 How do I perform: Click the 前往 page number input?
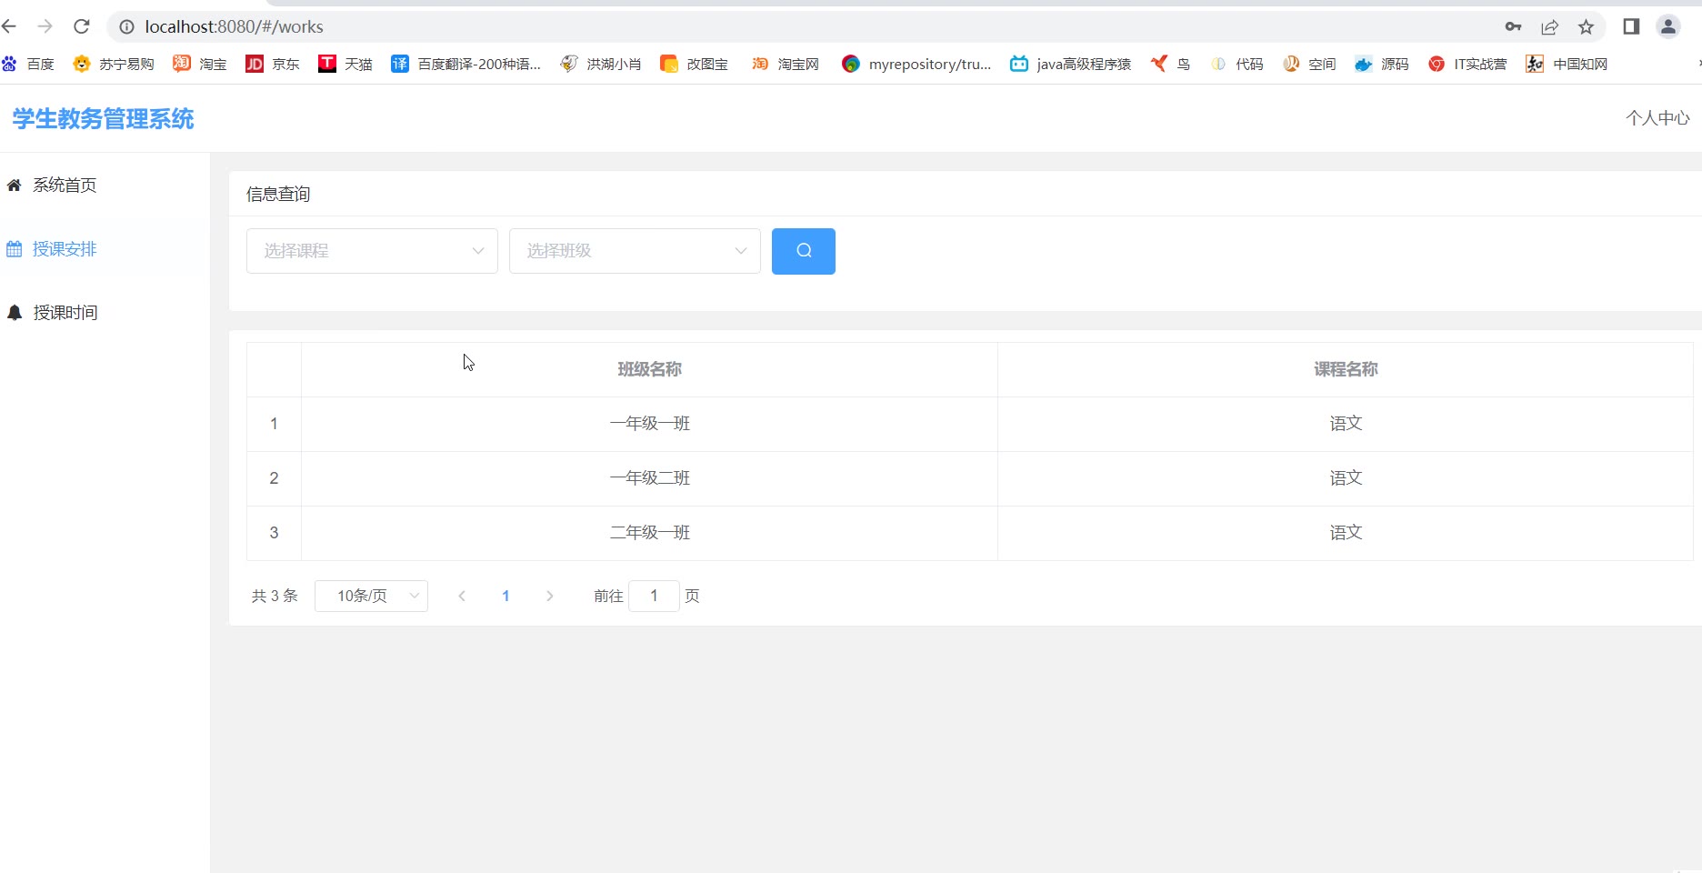point(654,596)
